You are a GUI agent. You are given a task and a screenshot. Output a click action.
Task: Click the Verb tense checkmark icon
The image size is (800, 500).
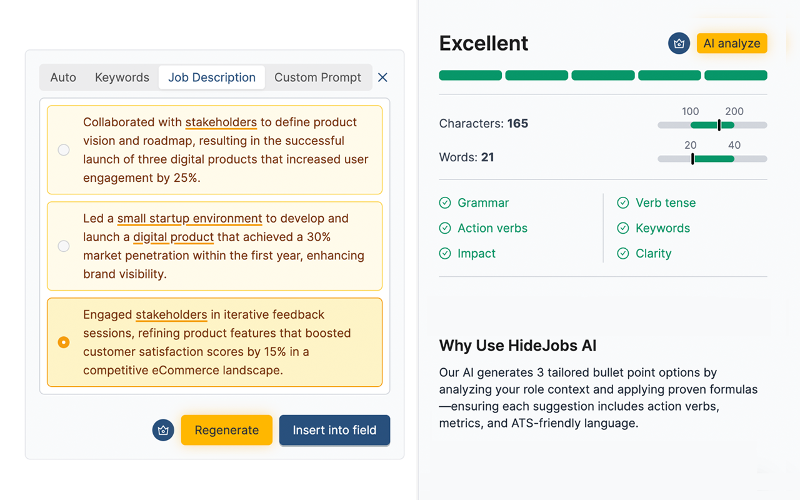pos(622,202)
